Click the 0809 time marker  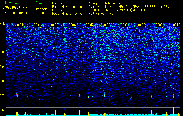(x=159, y=25)
